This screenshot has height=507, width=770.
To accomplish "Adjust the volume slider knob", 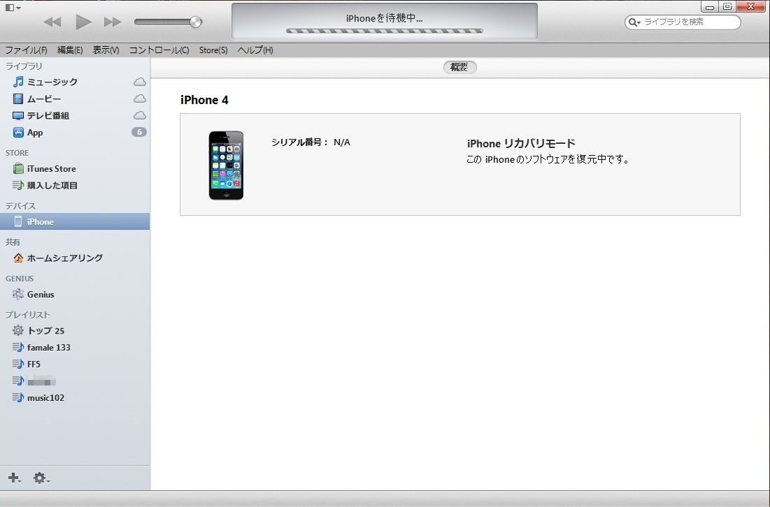I will pos(195,22).
